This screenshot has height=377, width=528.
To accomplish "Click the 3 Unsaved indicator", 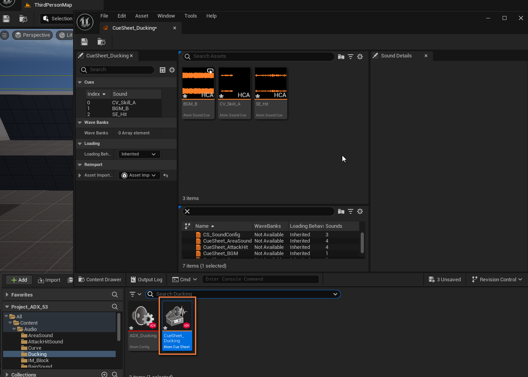I will coord(445,279).
